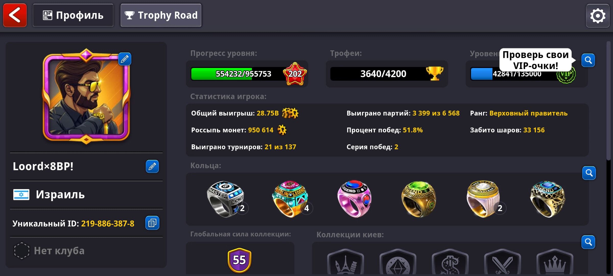Click the vertical scrollbar on the right
613x276 pixels.
coord(609,101)
